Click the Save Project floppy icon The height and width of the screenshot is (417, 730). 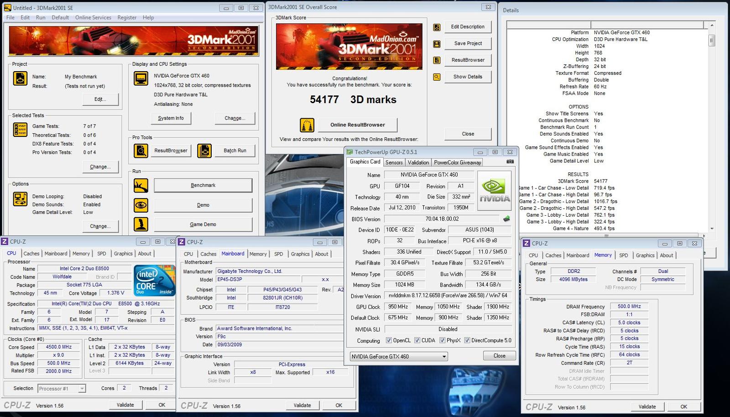coord(437,44)
